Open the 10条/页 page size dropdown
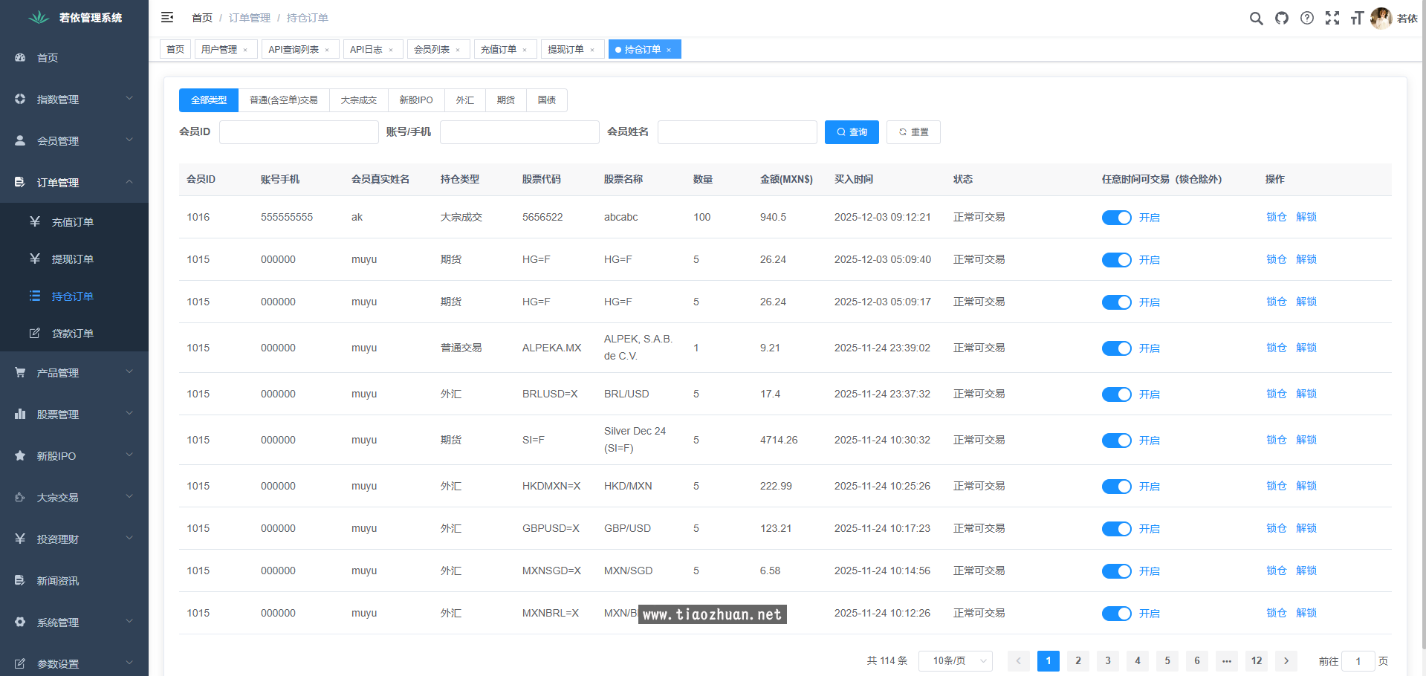 click(955, 660)
